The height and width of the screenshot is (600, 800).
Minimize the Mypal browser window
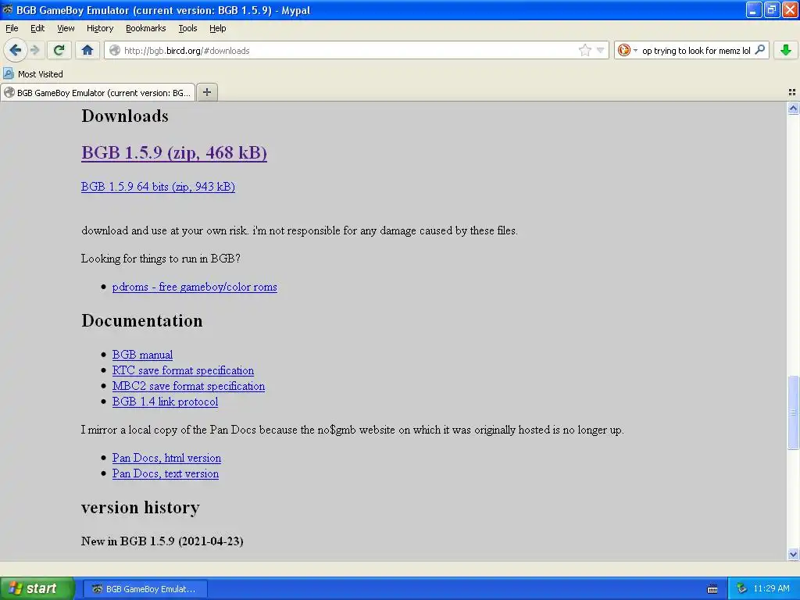pyautogui.click(x=754, y=9)
